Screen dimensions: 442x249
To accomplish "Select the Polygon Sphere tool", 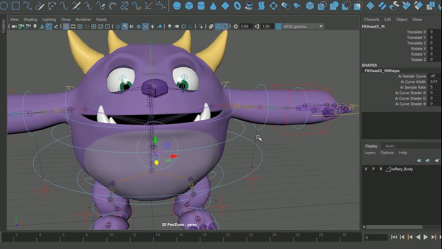I will click(x=177, y=6).
